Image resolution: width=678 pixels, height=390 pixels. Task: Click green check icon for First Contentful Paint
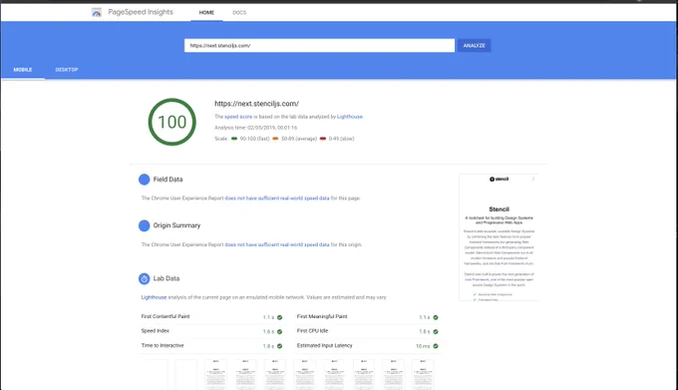pos(280,317)
